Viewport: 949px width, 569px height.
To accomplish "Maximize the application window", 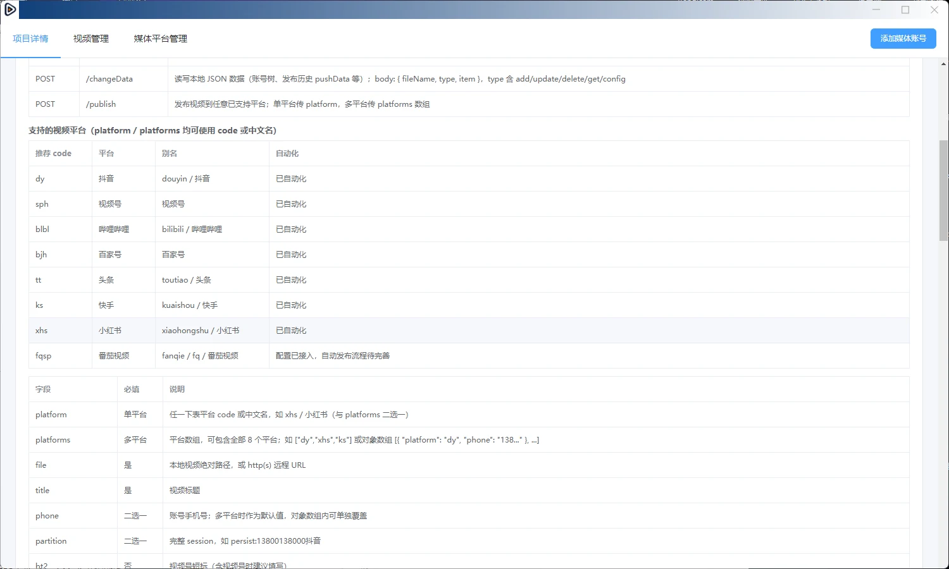I will pos(905,9).
